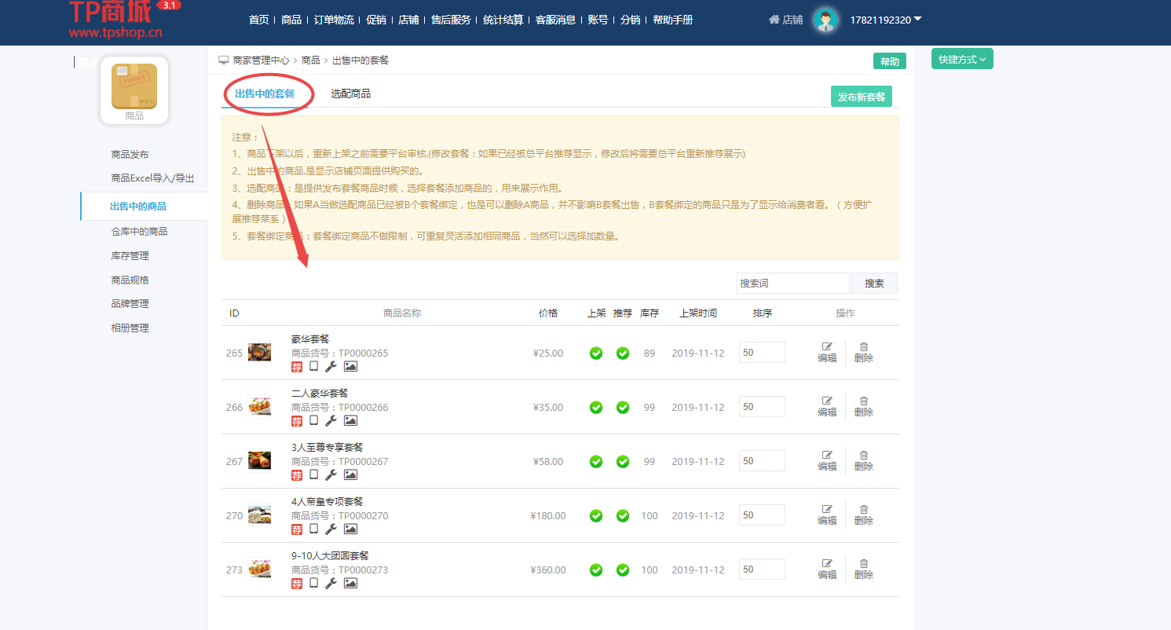Click the wrench icon under 3人至尊专享套餐

[x=331, y=475]
